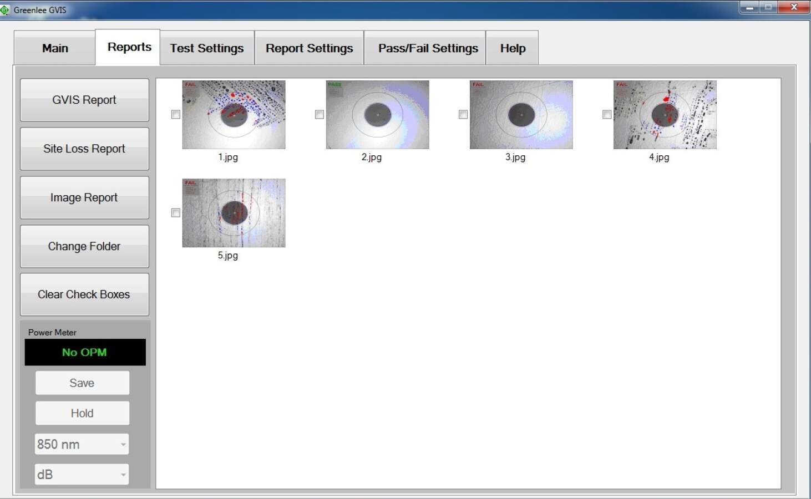Select the 3.jpg fiber image thumbnail
The width and height of the screenshot is (811, 499).
tap(521, 115)
